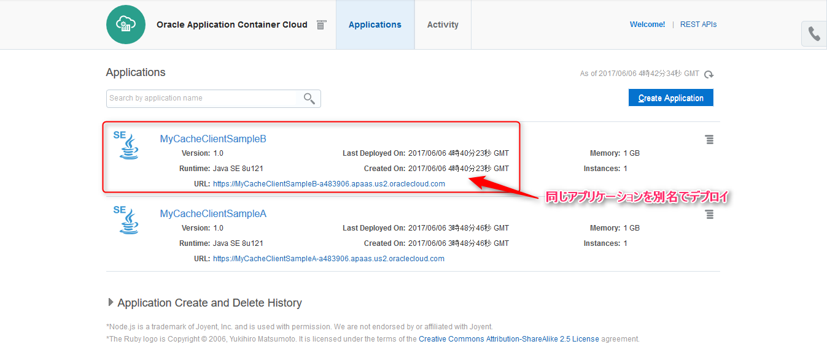This screenshot has height=344, width=827.
Task: Click the Created On date of MyCacheClientSampleB
Action: pos(459,169)
